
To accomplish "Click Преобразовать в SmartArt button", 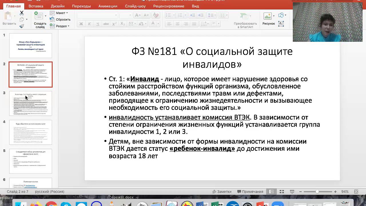I will (x=245, y=20).
